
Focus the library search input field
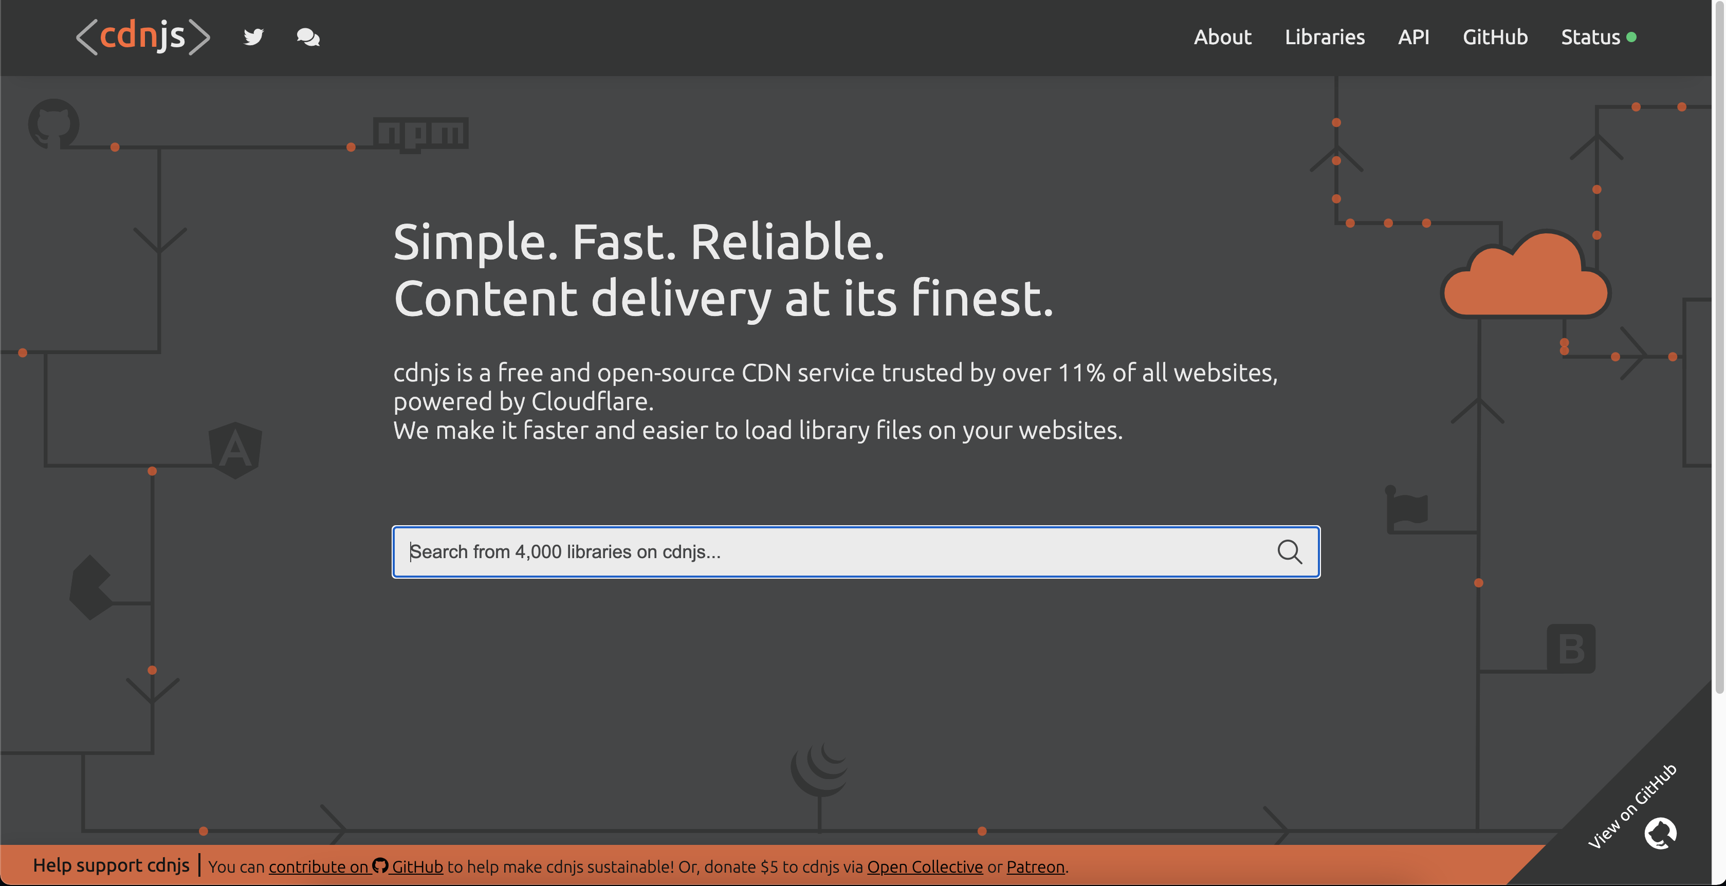tap(831, 552)
